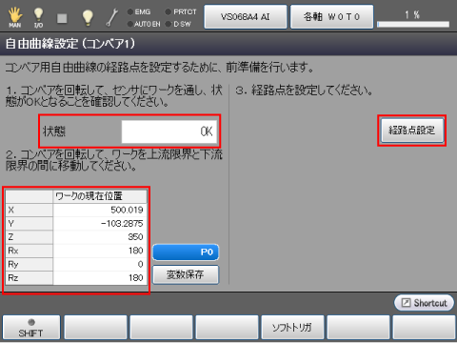Toggle the SHIFT function key
This screenshot has height=343, width=457.
(31, 328)
